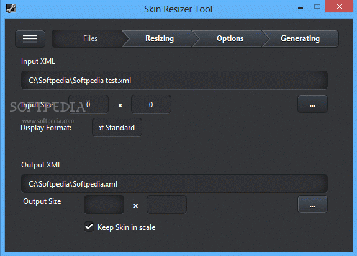Focus the input size width field
Viewport: 357px width, 256px height.
tap(88, 104)
